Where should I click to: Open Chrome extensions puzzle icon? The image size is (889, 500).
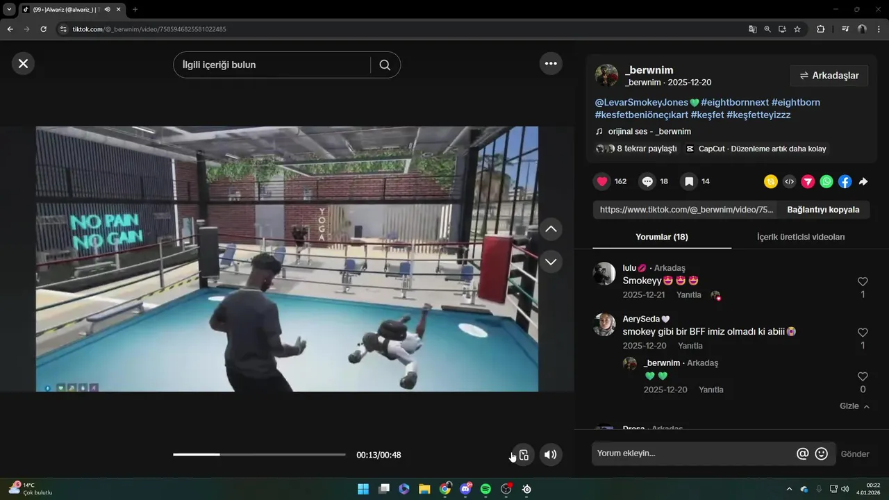(820, 29)
